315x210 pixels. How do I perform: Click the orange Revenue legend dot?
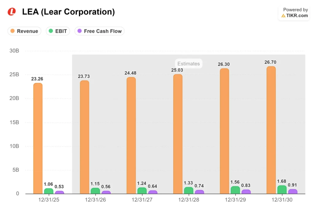point(12,31)
